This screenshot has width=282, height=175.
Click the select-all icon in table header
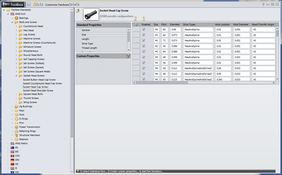136,25
